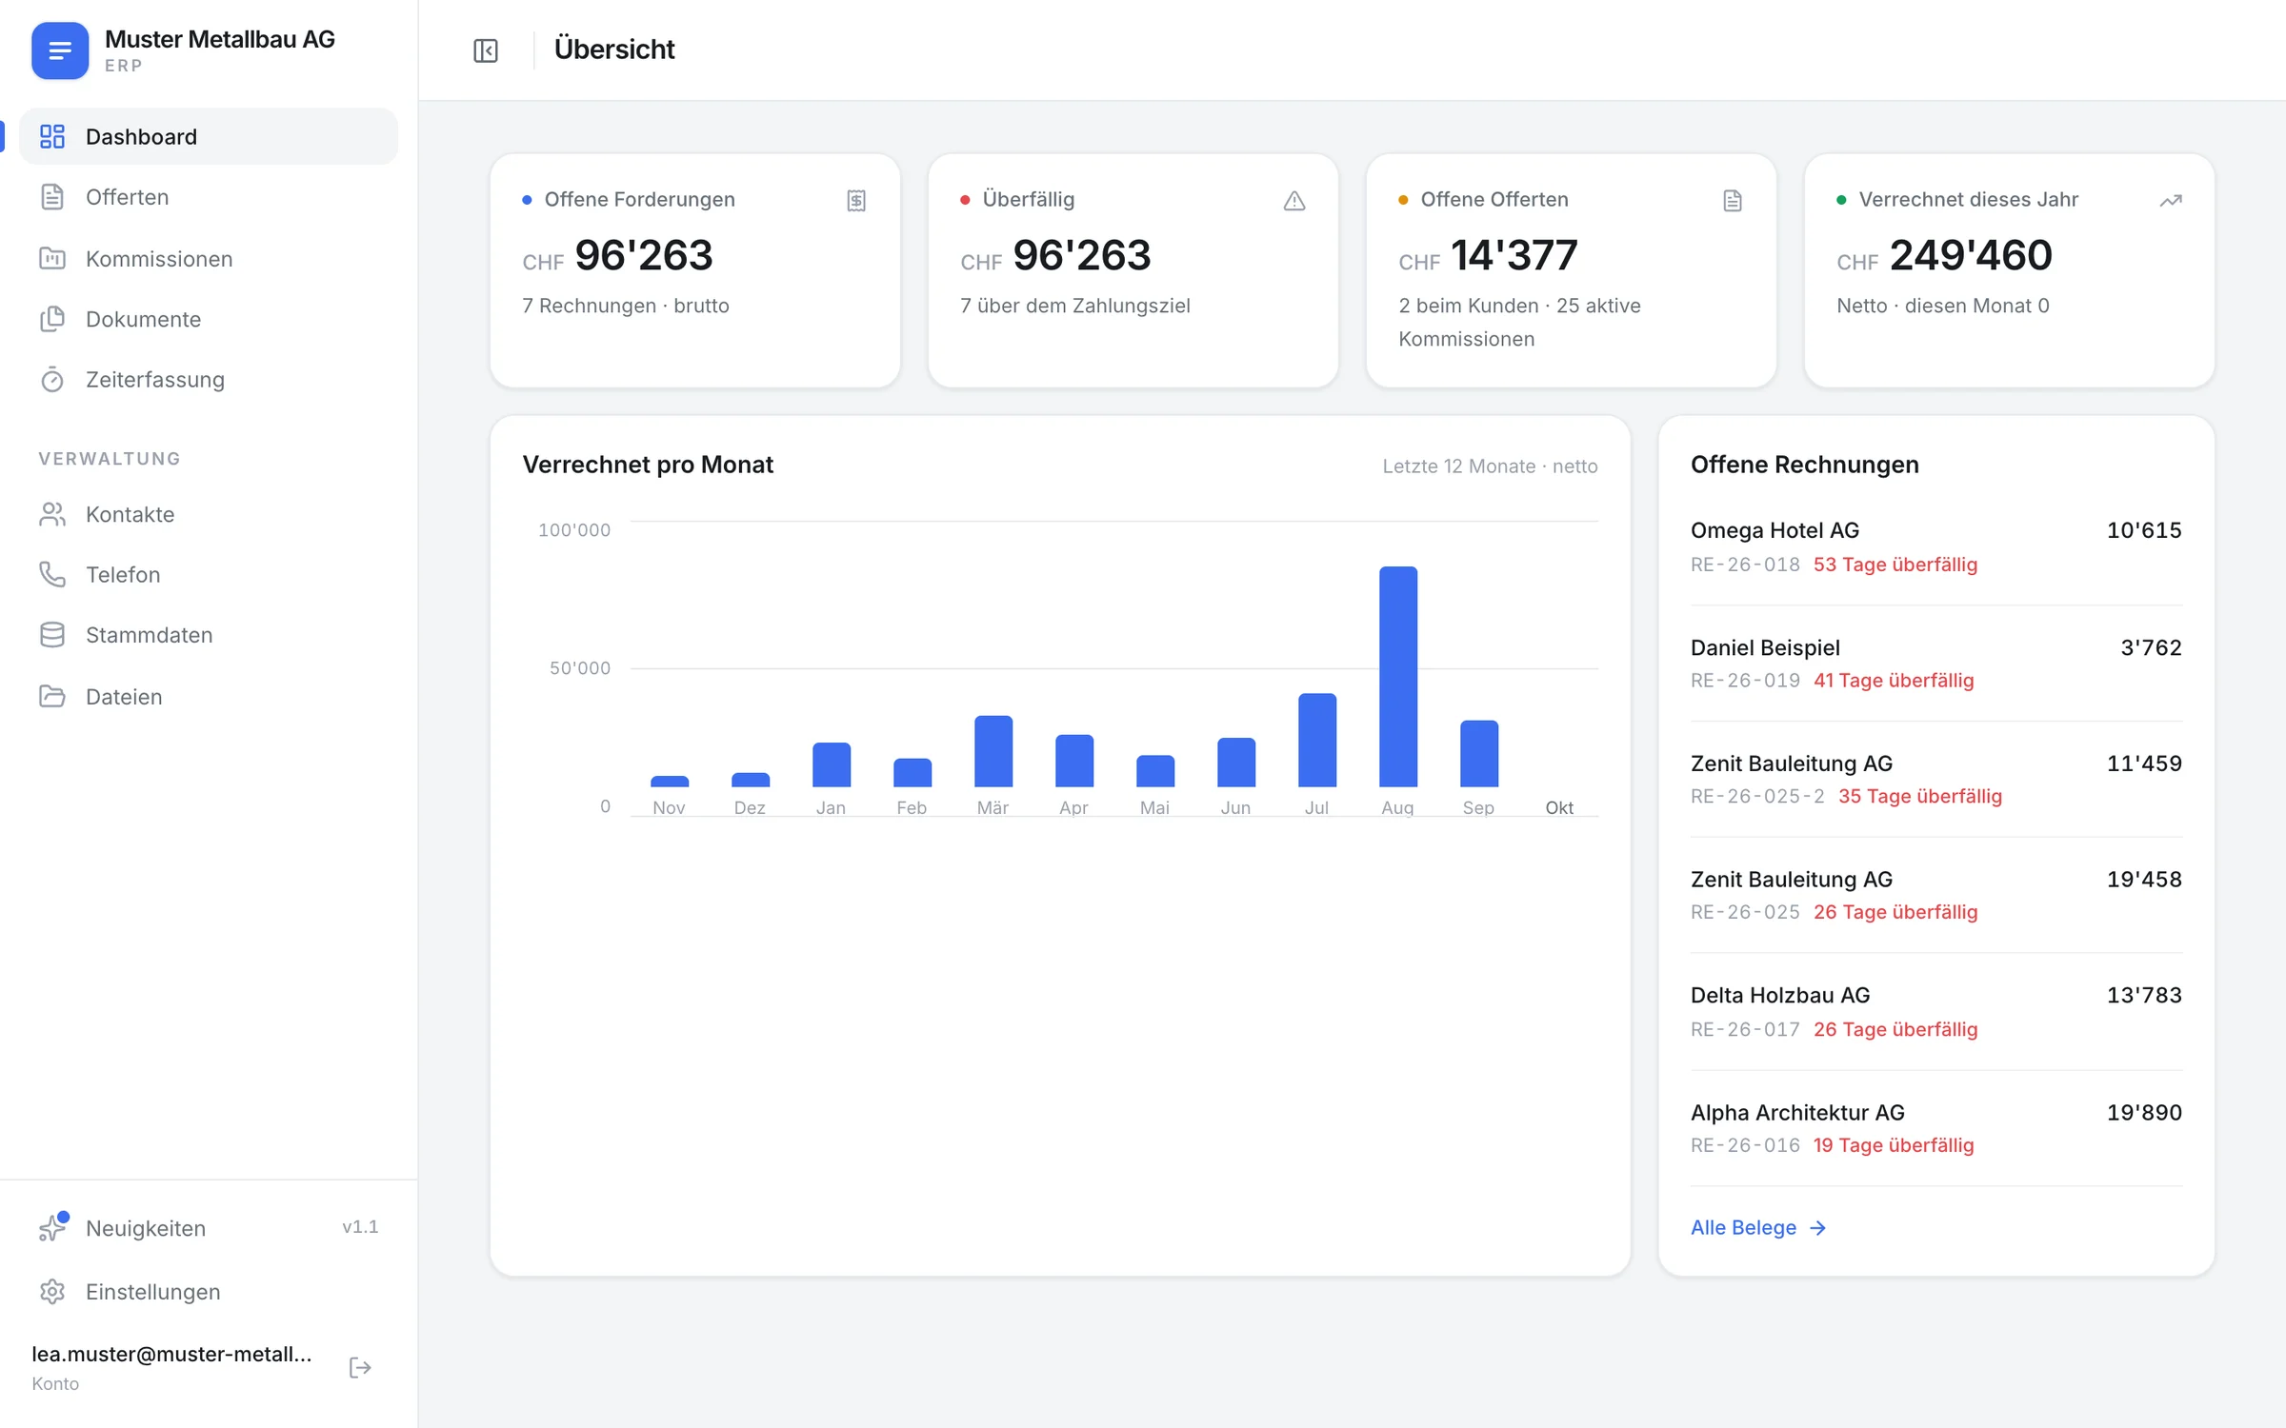Log out using the sign-out icon
This screenshot has width=2286, height=1428.
click(360, 1368)
